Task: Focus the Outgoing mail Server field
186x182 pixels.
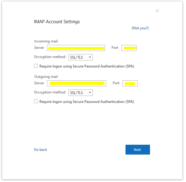Action: click(x=77, y=83)
